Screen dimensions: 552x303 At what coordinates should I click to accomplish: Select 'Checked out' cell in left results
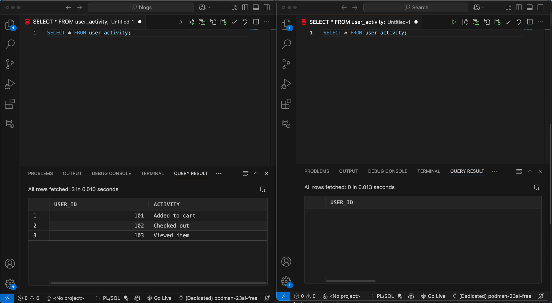pos(208,226)
